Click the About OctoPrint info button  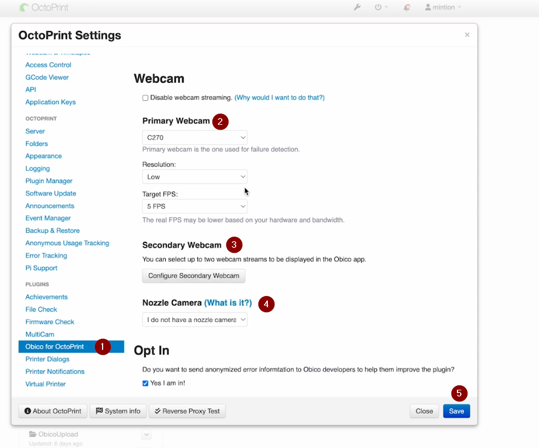coord(53,411)
